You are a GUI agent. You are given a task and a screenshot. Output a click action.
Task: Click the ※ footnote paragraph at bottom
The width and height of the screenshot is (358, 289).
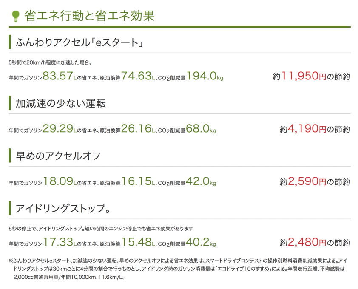pos(179,269)
